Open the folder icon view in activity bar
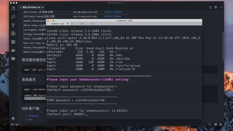The width and height of the screenshot is (233, 131). coord(13,59)
